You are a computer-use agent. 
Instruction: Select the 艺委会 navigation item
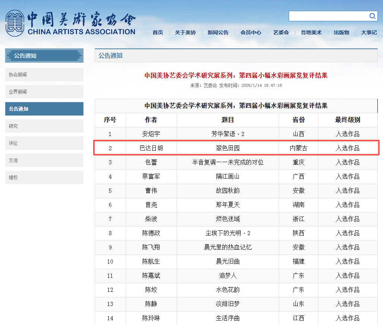pyautogui.click(x=281, y=32)
